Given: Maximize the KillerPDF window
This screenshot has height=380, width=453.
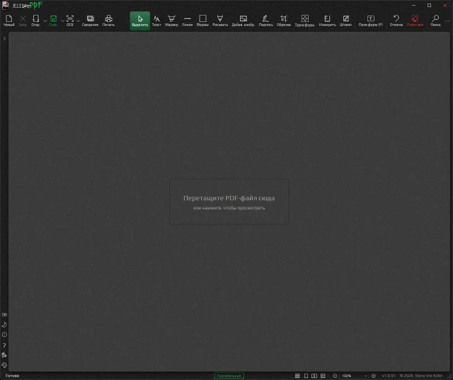Looking at the screenshot, I should pos(430,5).
